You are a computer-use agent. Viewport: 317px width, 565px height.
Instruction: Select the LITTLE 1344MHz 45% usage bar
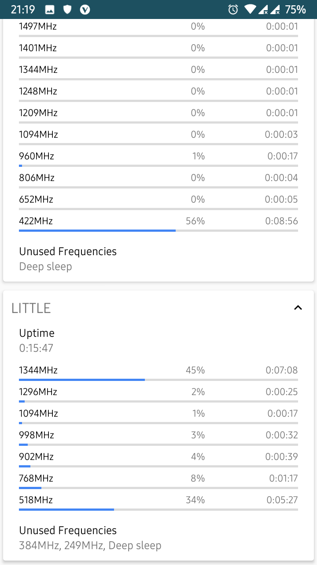(x=158, y=380)
